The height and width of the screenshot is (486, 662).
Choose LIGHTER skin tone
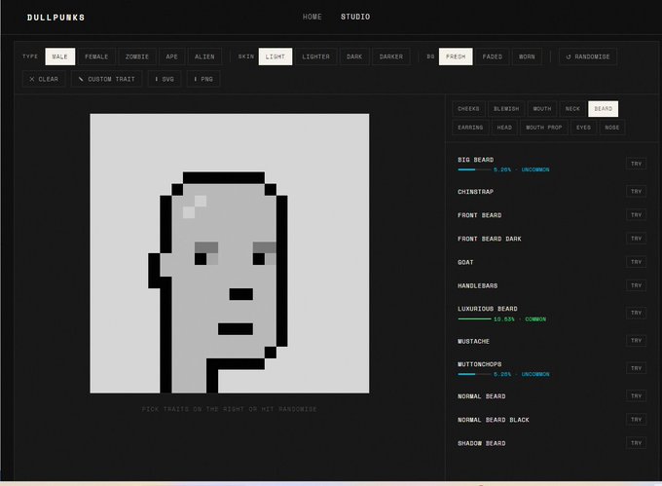coord(315,56)
